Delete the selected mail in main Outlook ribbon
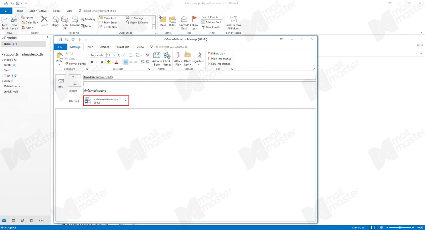The width and height of the screenshot is (425, 230). [x=44, y=21]
